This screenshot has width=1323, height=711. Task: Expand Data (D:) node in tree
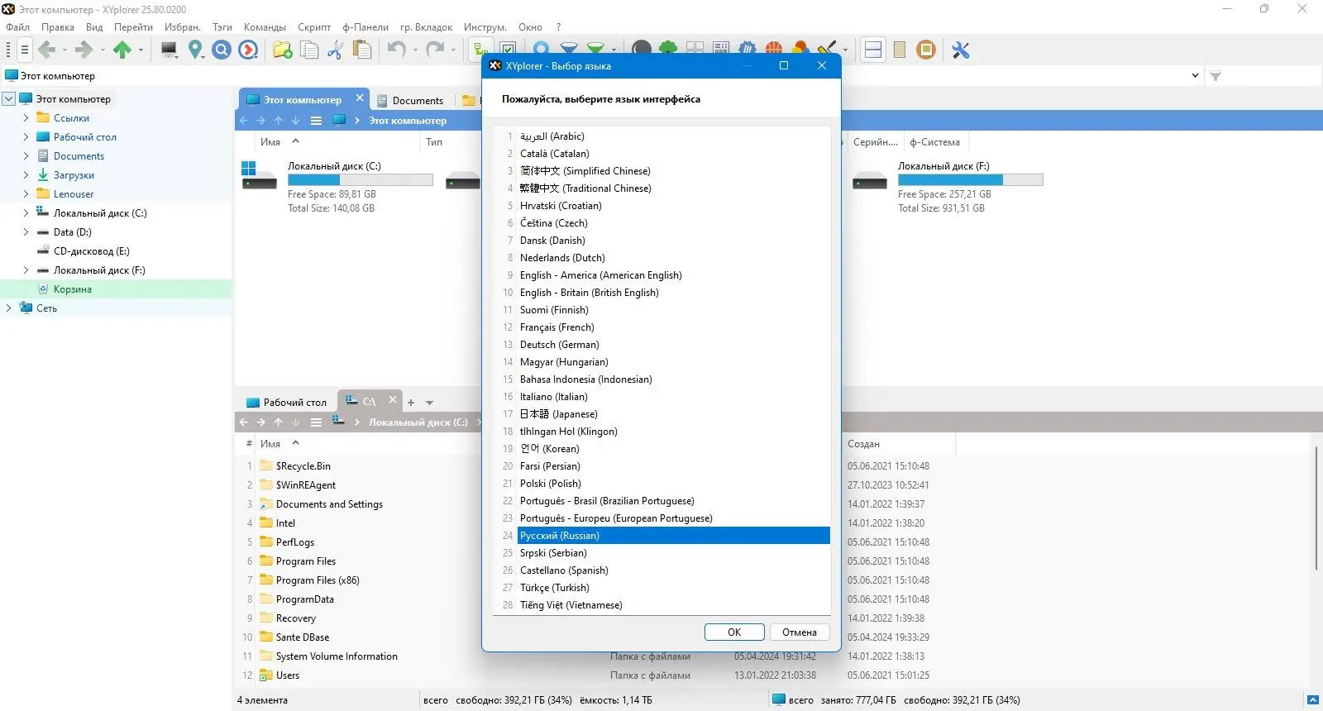[26, 232]
